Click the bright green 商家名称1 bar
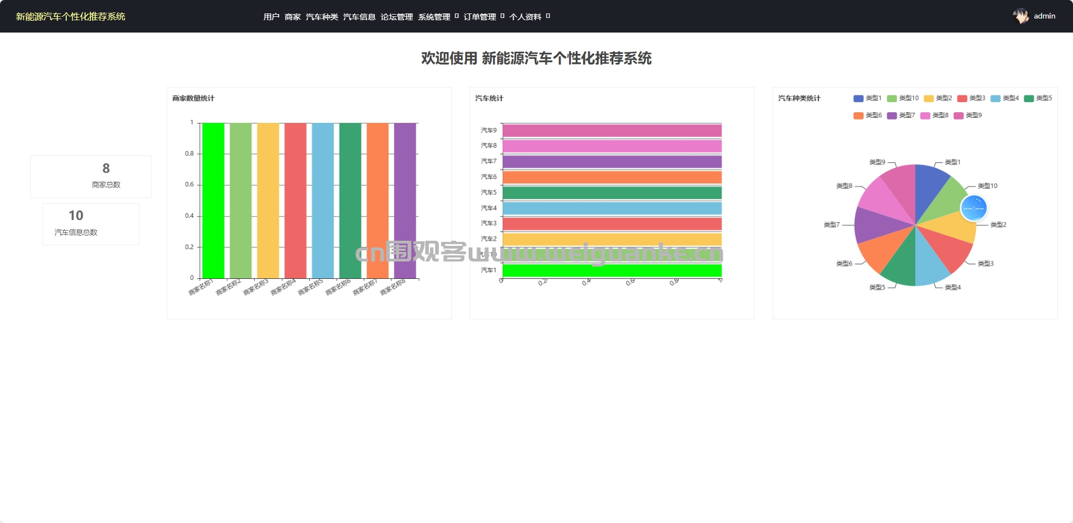This screenshot has height=523, width=1073. tap(213, 201)
